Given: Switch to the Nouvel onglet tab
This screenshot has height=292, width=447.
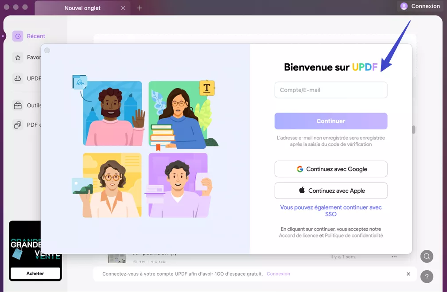Looking at the screenshot, I should (82, 8).
